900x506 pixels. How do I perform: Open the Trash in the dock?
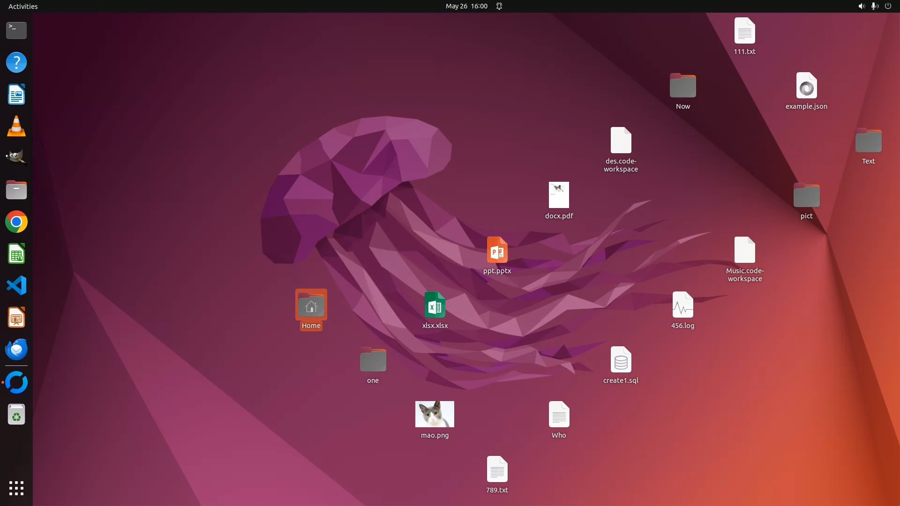pos(16,415)
